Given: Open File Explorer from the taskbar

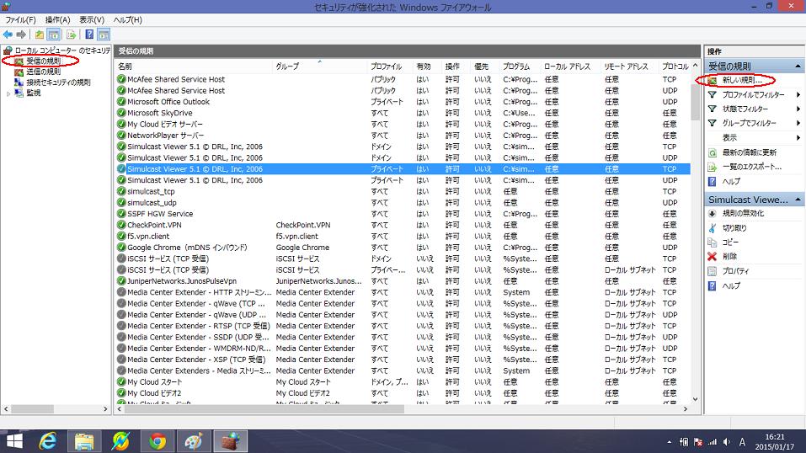Looking at the screenshot, I should point(83,441).
